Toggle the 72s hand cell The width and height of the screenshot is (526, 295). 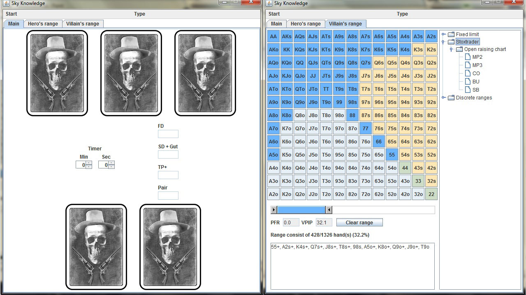pos(431,128)
